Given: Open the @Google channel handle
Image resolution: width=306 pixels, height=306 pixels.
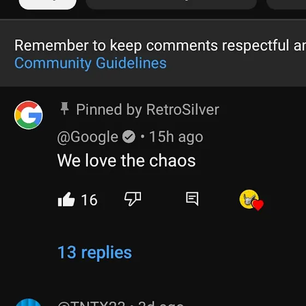Looking at the screenshot, I should coord(87,137).
